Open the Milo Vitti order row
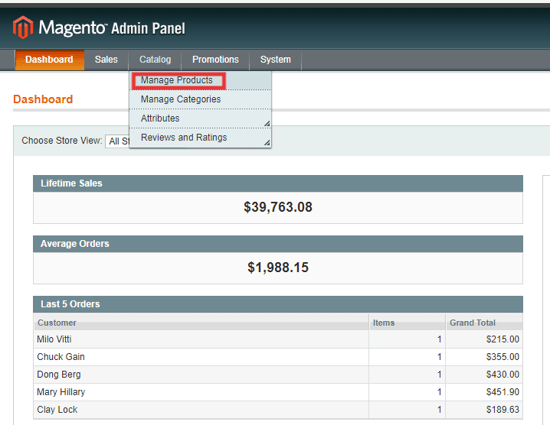 tap(278, 339)
